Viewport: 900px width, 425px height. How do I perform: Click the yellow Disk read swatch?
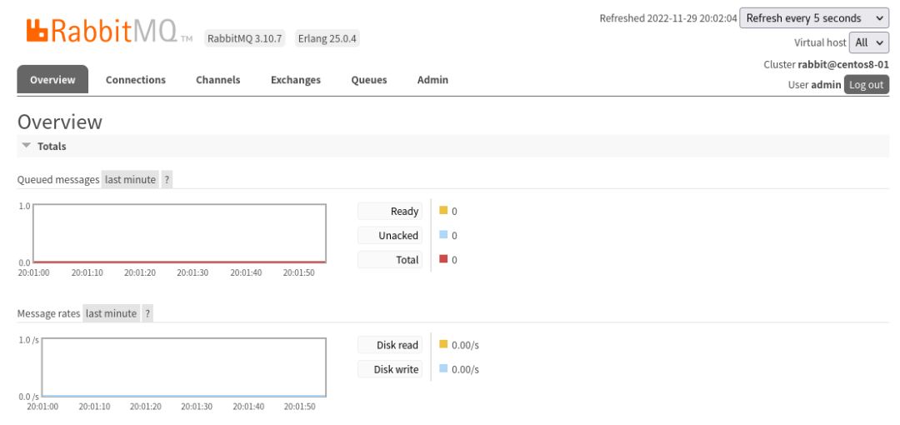pos(443,344)
